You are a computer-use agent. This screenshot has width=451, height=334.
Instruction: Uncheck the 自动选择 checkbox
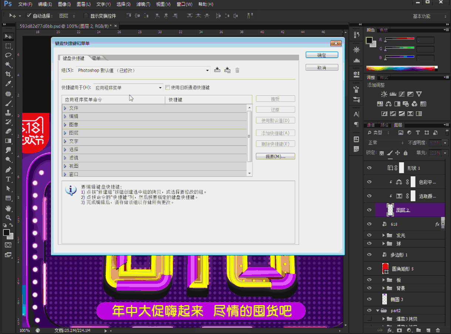pos(29,16)
